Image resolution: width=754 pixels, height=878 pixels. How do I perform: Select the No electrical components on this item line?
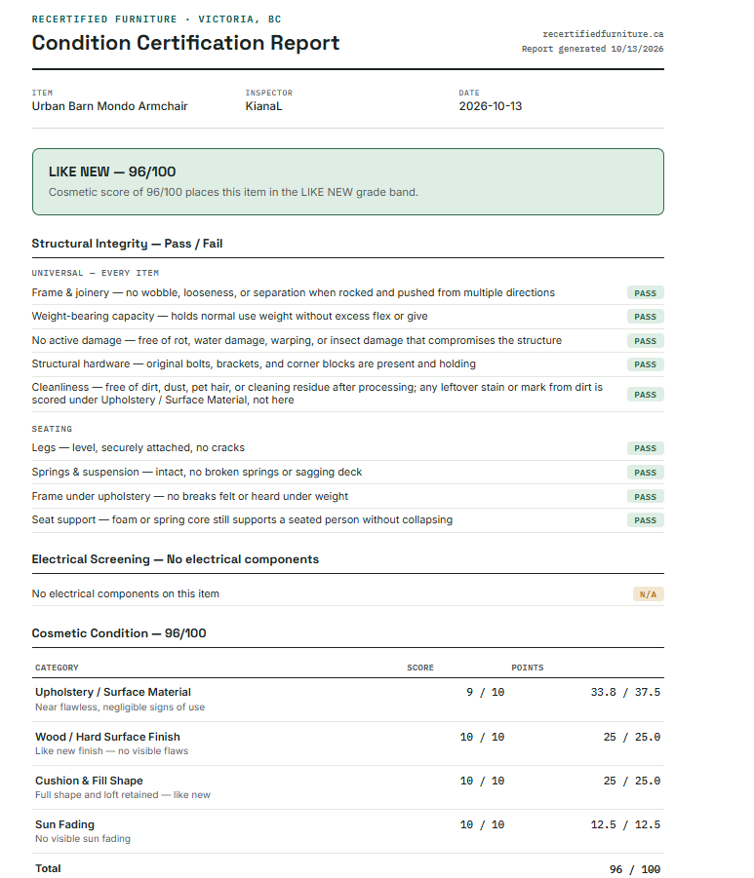pos(126,593)
